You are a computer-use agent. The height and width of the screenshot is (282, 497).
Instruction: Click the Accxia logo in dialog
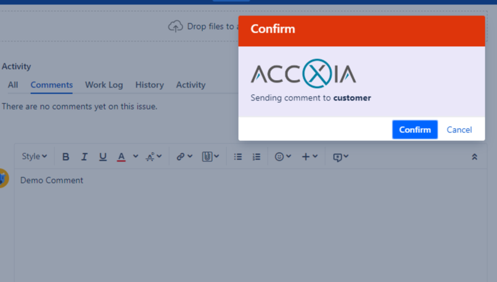[x=303, y=73]
